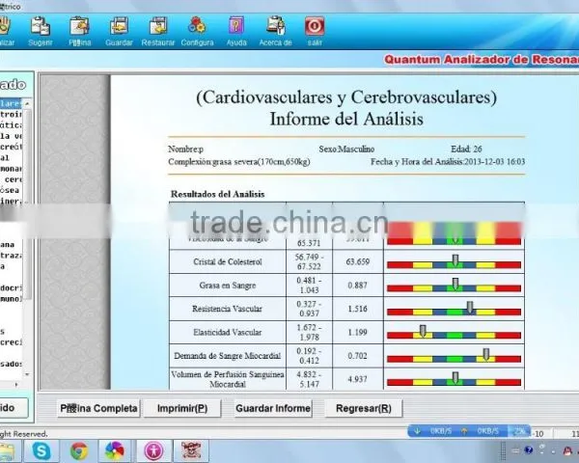Click the Página Completa button
The image size is (579, 463).
98,408
